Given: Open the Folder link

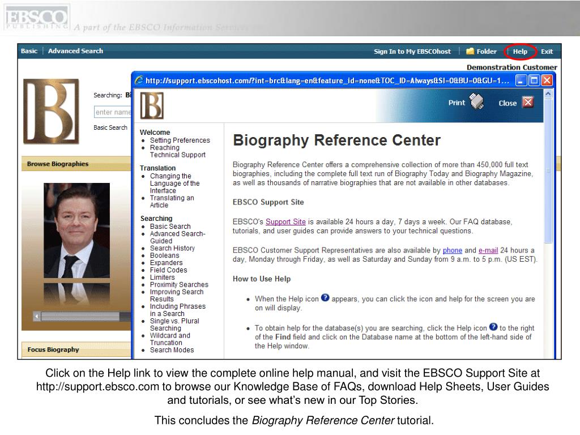Looking at the screenshot, I should coord(487,52).
